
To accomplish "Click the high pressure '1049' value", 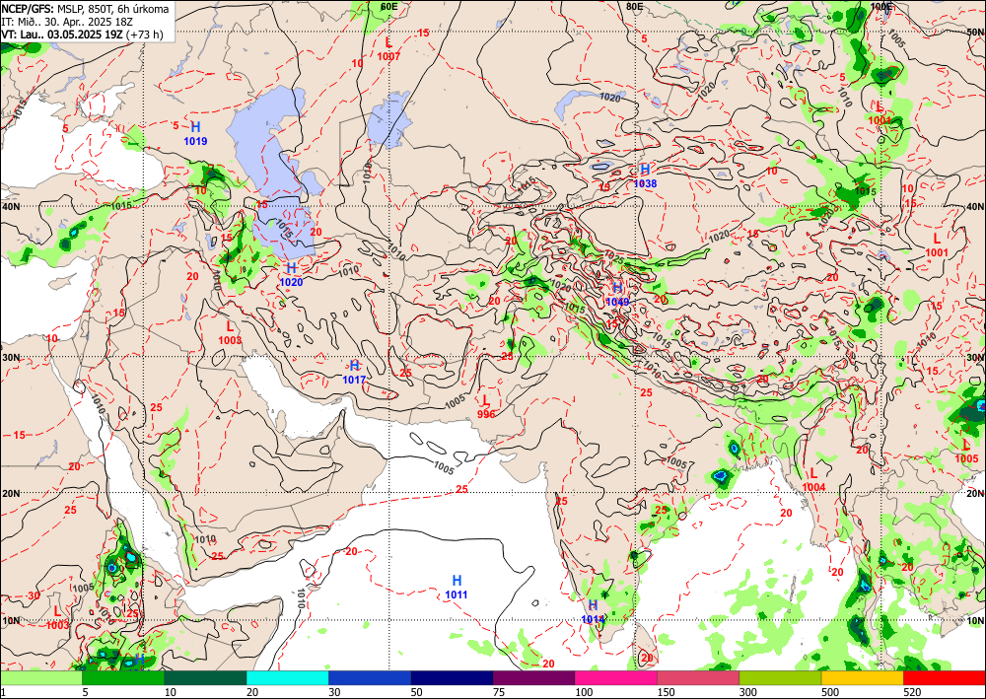I will coord(617,302).
